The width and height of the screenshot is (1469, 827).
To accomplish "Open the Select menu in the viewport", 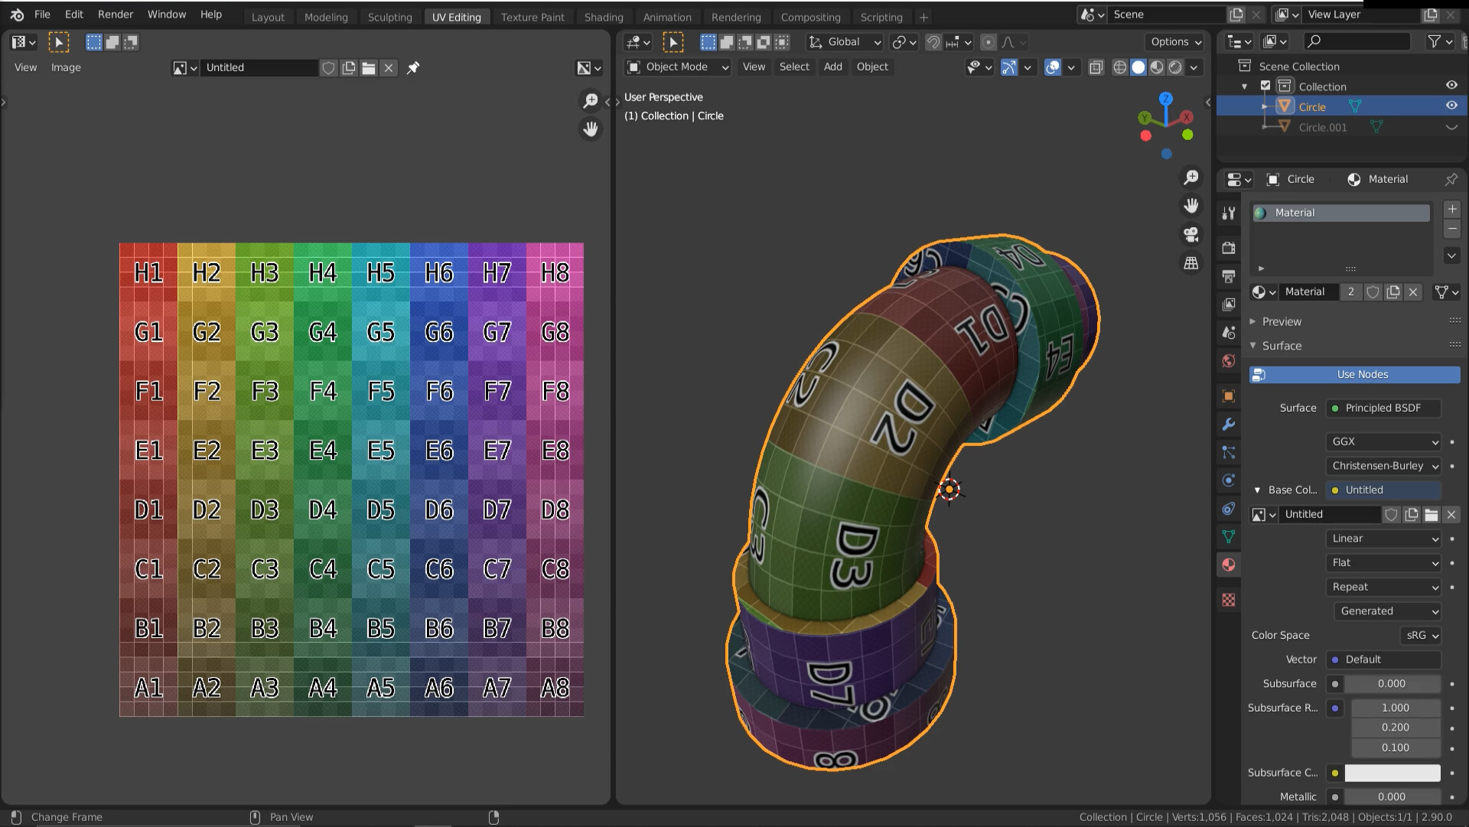I will [793, 67].
